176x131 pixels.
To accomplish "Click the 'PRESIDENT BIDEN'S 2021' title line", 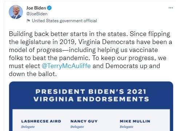I will [x=91, y=92].
